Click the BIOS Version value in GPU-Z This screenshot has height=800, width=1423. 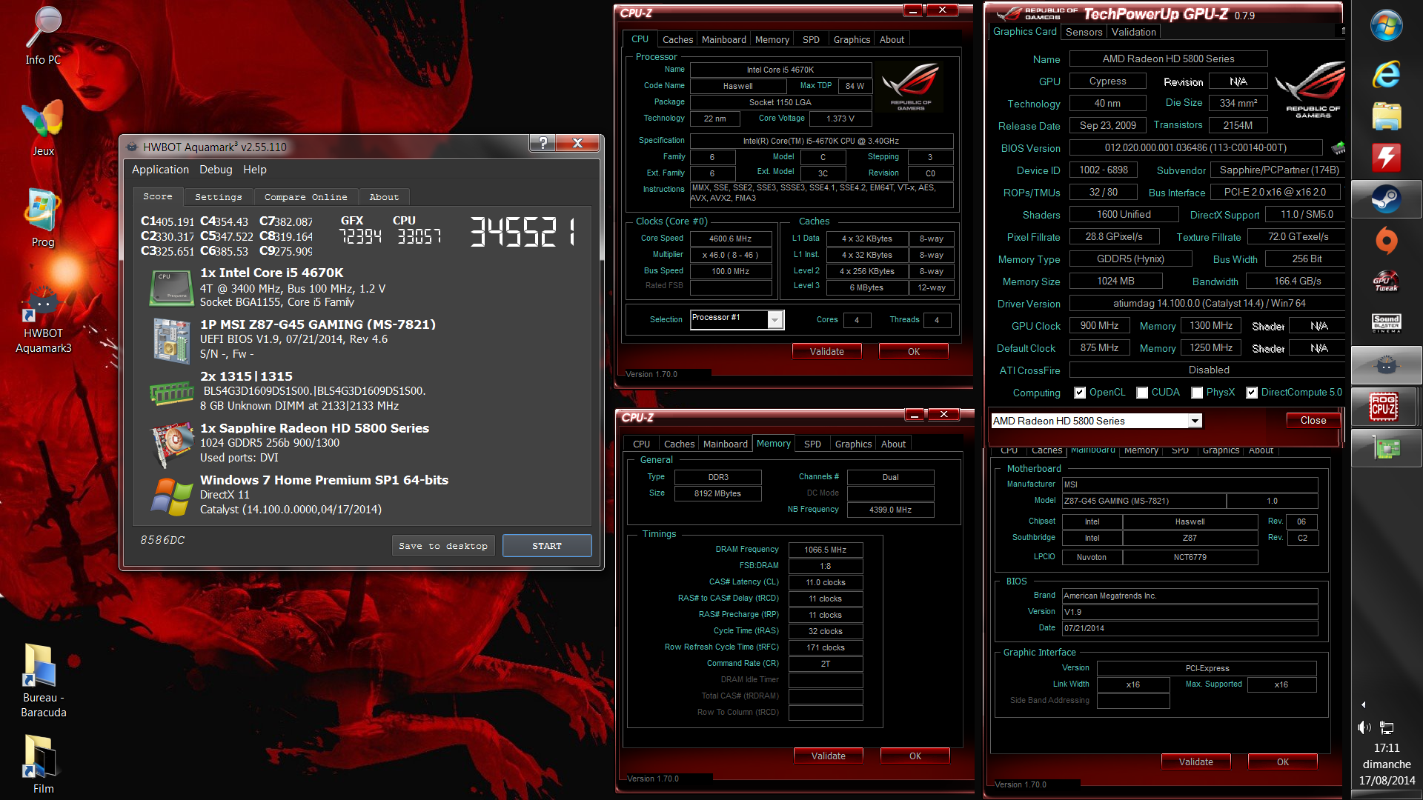pos(1195,148)
